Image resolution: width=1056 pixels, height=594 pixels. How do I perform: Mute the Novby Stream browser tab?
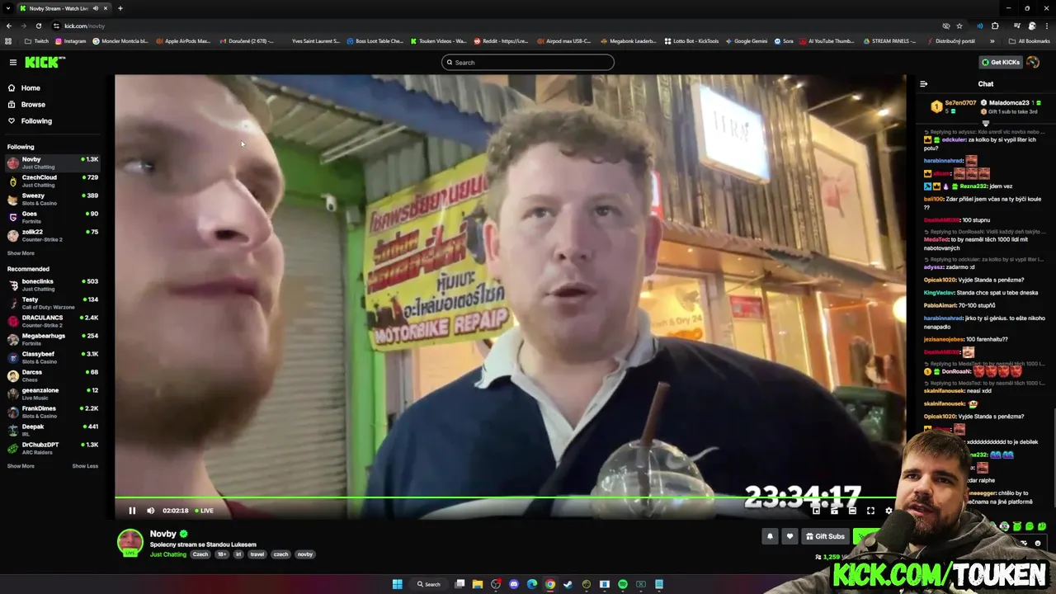(x=94, y=8)
